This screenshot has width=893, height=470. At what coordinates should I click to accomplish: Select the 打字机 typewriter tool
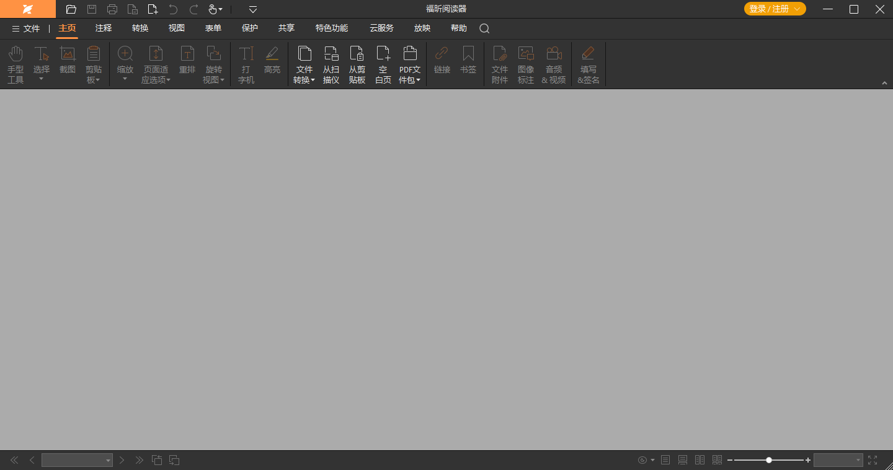tap(246, 64)
